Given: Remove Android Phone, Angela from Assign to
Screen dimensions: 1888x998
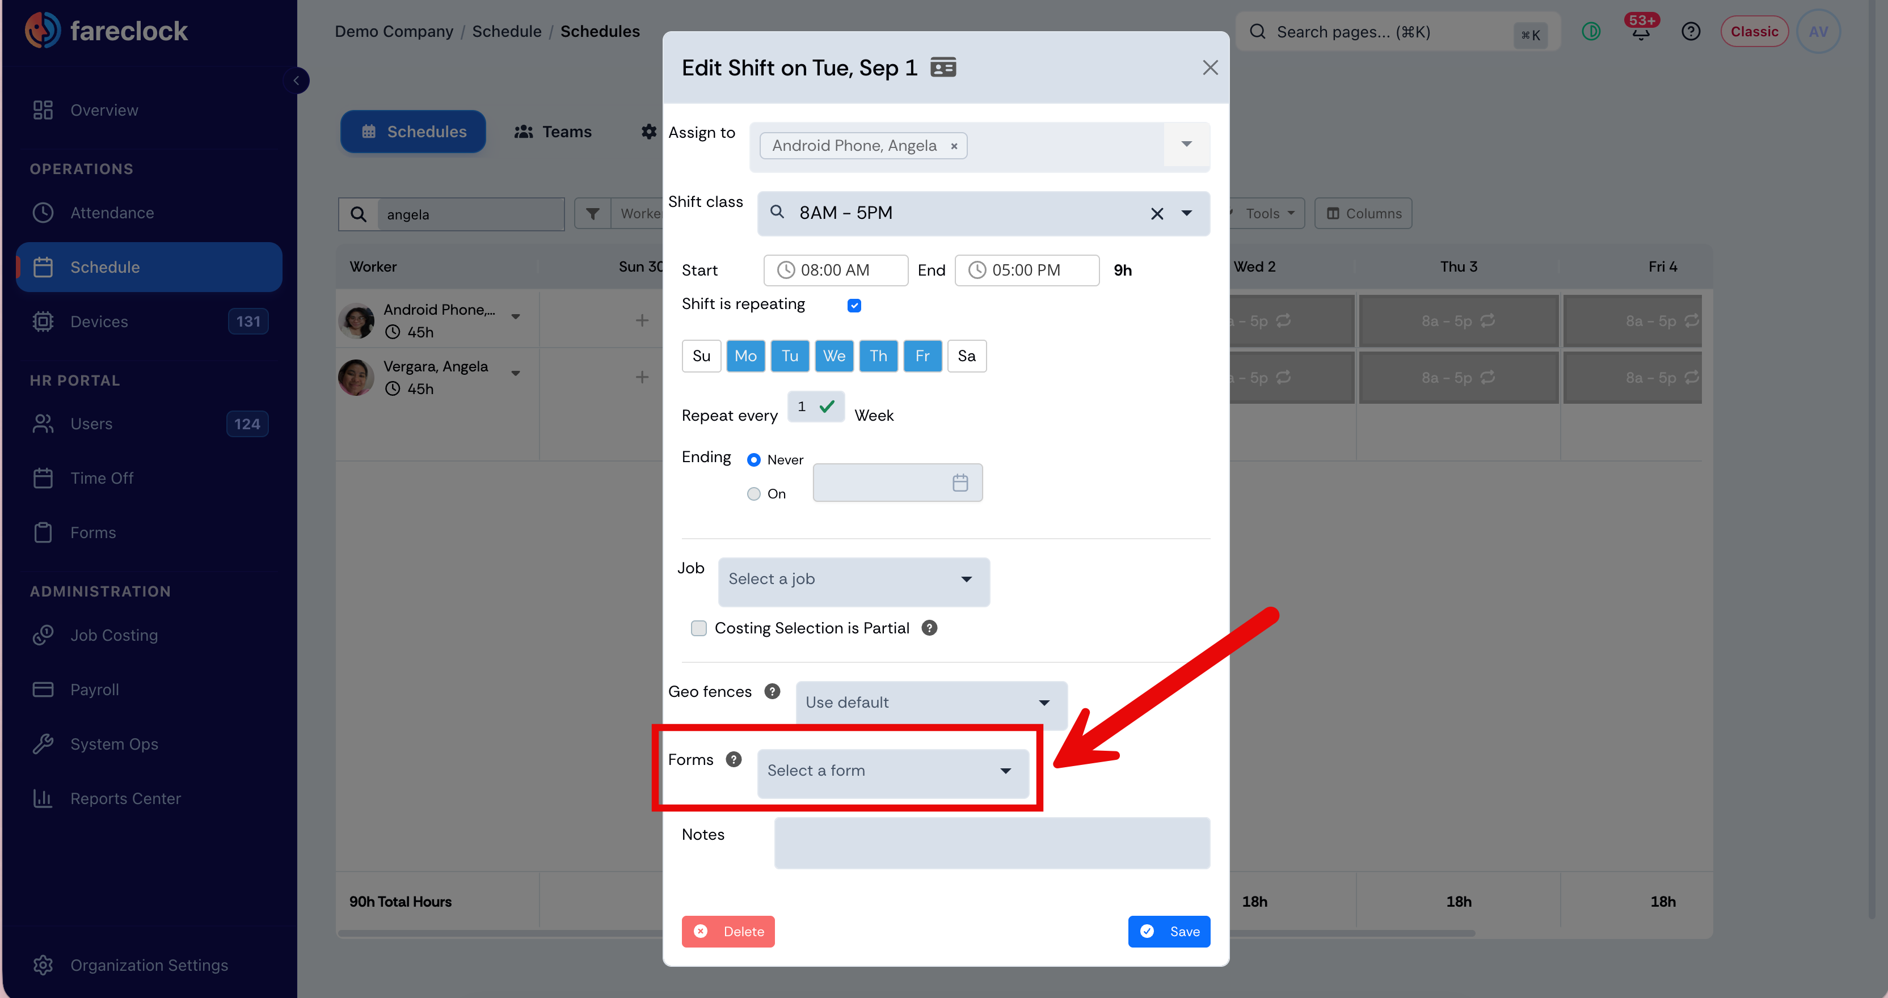Looking at the screenshot, I should tap(954, 146).
